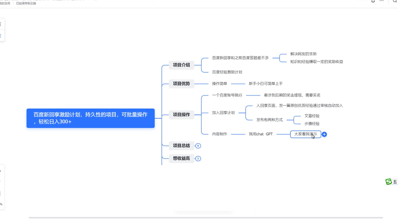Image resolution: width=398 pixels, height=219 pixels.
Task: Select the outline view icon in left sidebar
Action: point(1,24)
